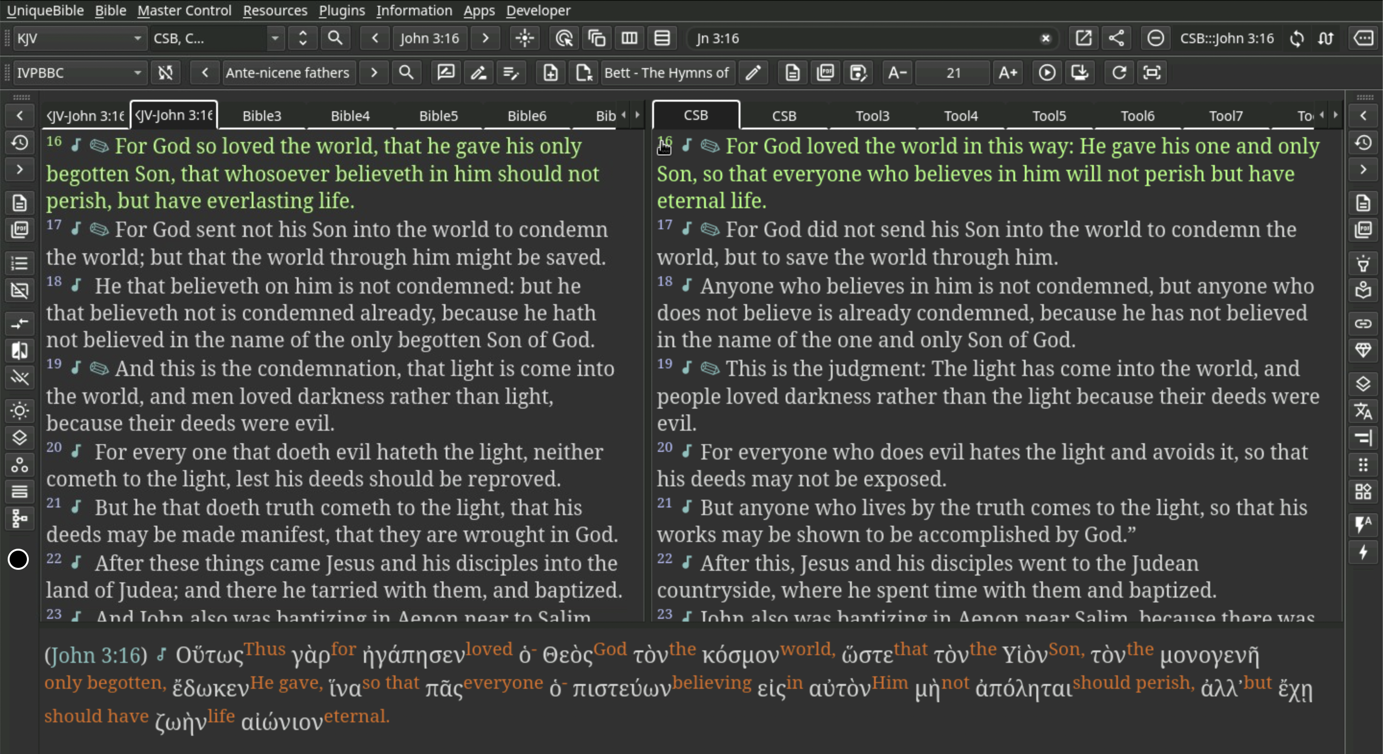This screenshot has height=754, width=1383.
Task: Click the (John 3:16) link in interlinear pane
Action: [96, 655]
